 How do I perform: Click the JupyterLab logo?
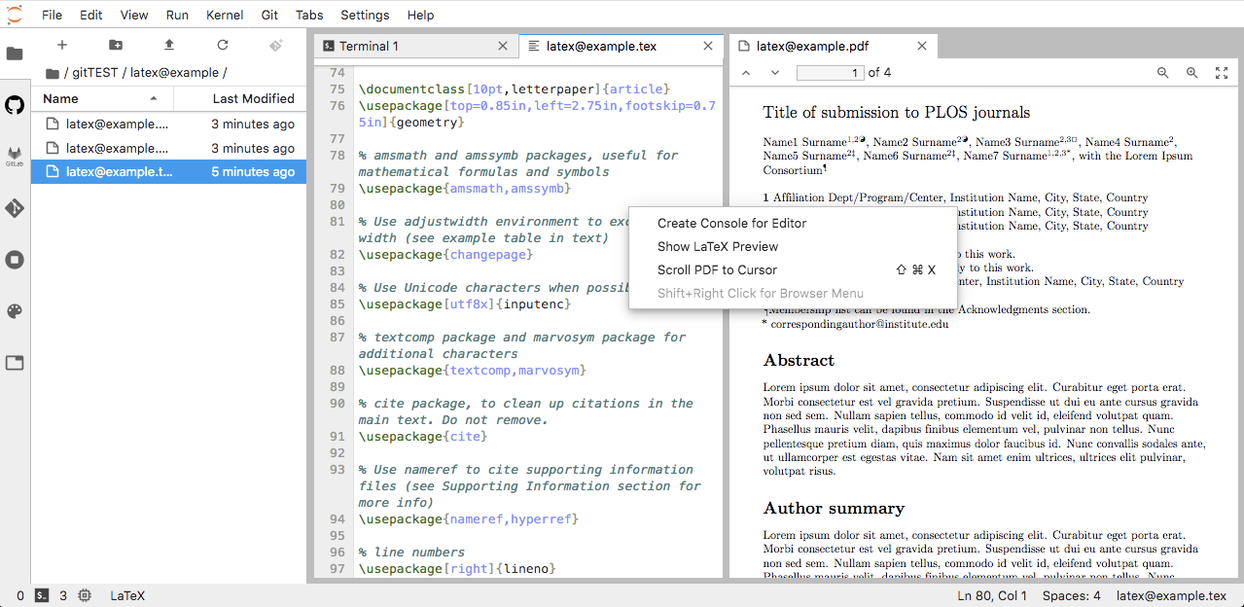(15, 15)
